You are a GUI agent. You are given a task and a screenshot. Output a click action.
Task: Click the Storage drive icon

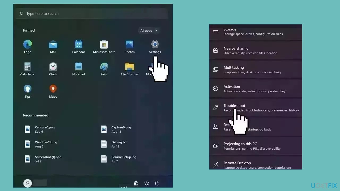click(216, 31)
